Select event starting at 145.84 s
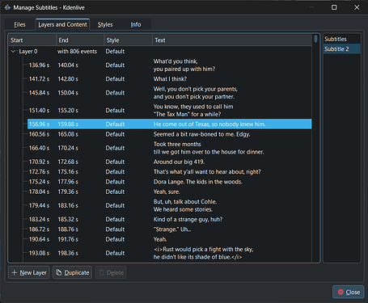This screenshot has height=303, width=368. (170, 93)
